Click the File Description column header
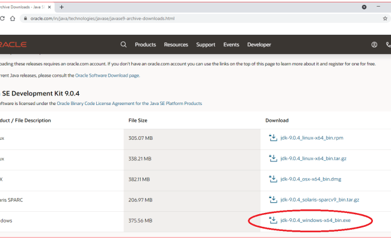This screenshot has height=240, width=391. 25,121
